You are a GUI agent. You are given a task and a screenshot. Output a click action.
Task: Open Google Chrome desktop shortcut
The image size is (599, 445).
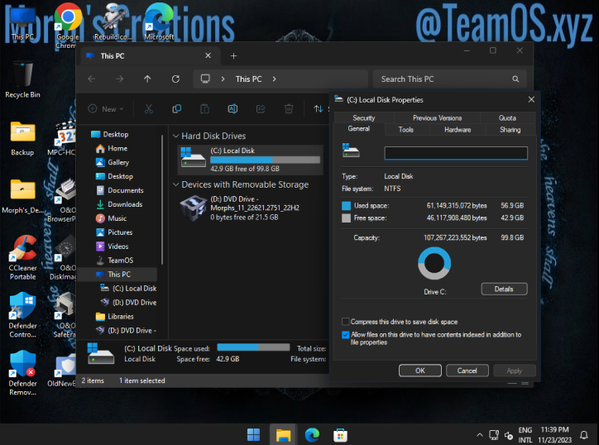68,26
